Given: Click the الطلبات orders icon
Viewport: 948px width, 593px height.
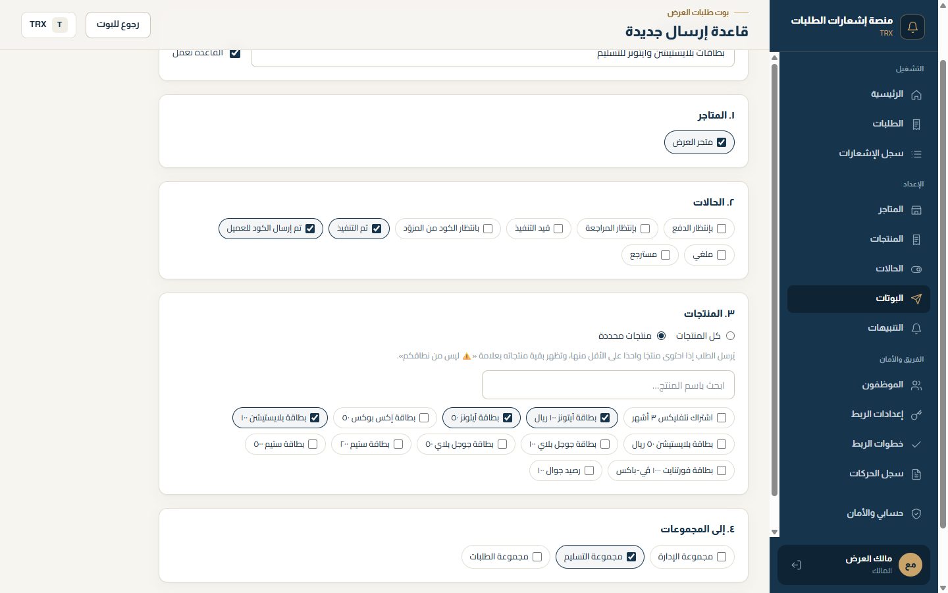Looking at the screenshot, I should click(x=916, y=124).
